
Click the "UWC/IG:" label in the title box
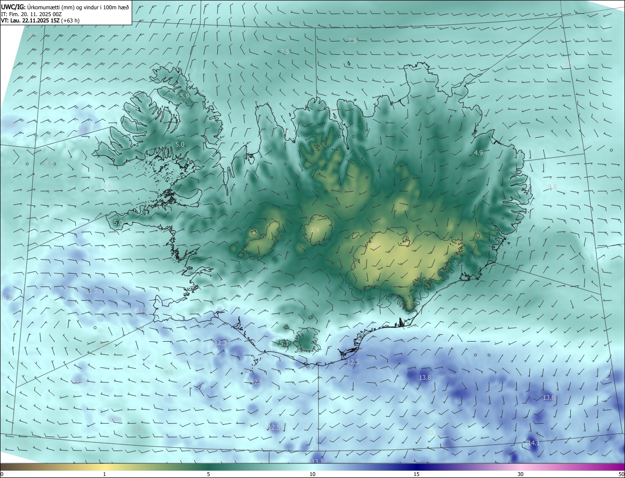click(13, 7)
